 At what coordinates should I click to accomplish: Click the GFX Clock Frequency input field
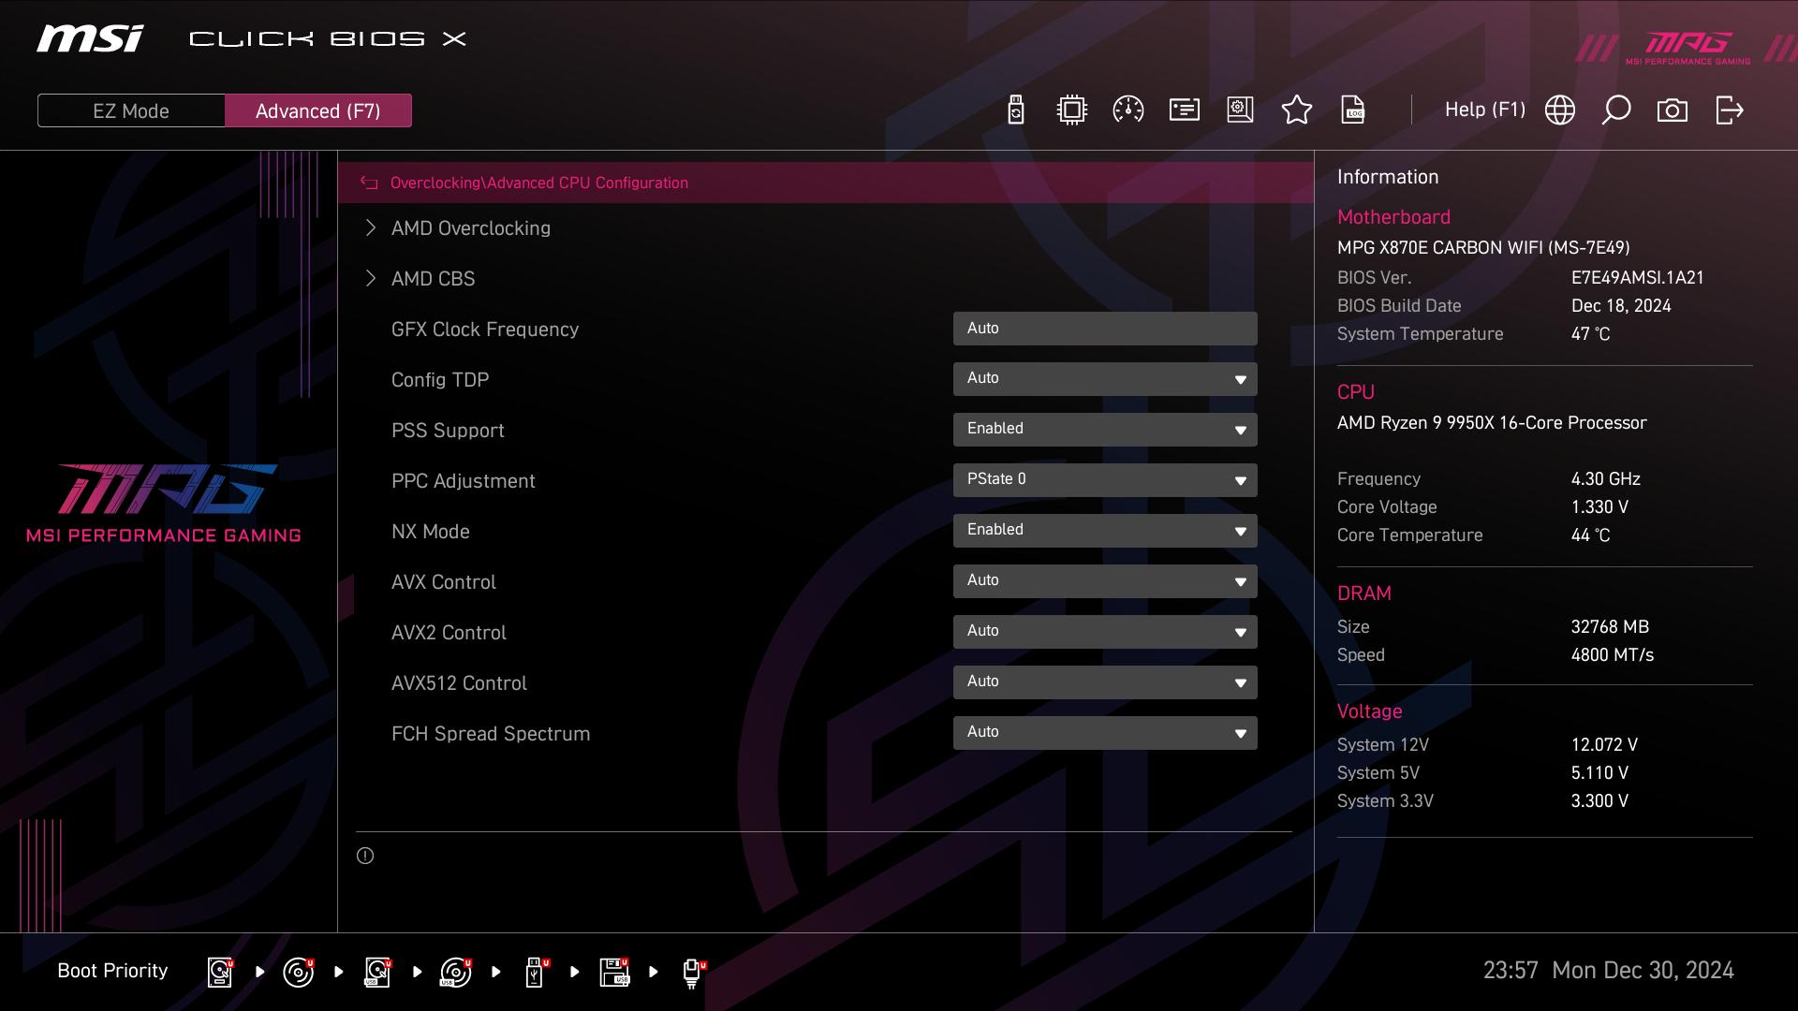point(1105,329)
